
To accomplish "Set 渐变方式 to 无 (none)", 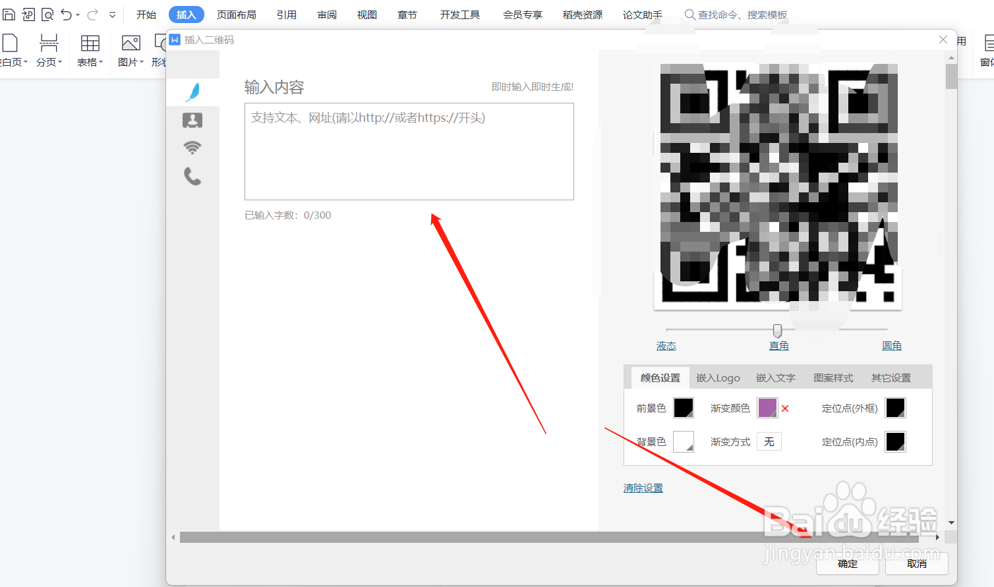I will tap(769, 441).
